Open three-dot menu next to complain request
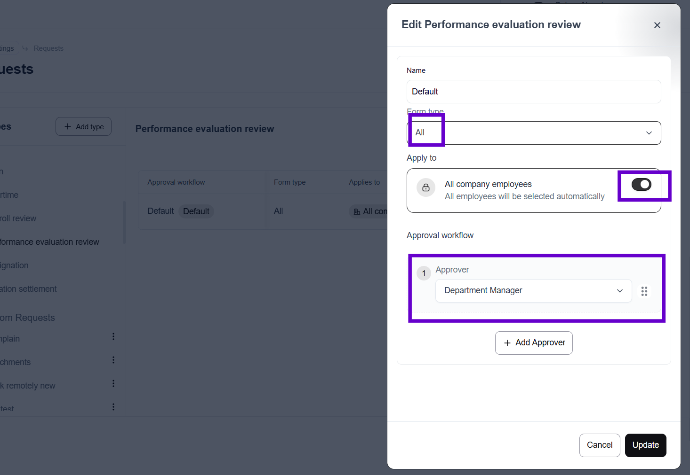Viewport: 690px width, 475px height. pos(113,336)
